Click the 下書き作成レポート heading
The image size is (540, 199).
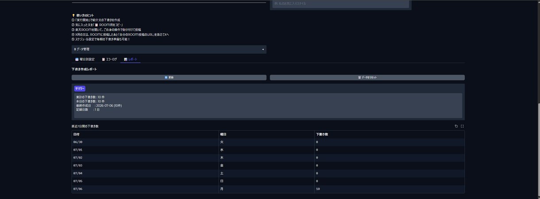coord(84,69)
